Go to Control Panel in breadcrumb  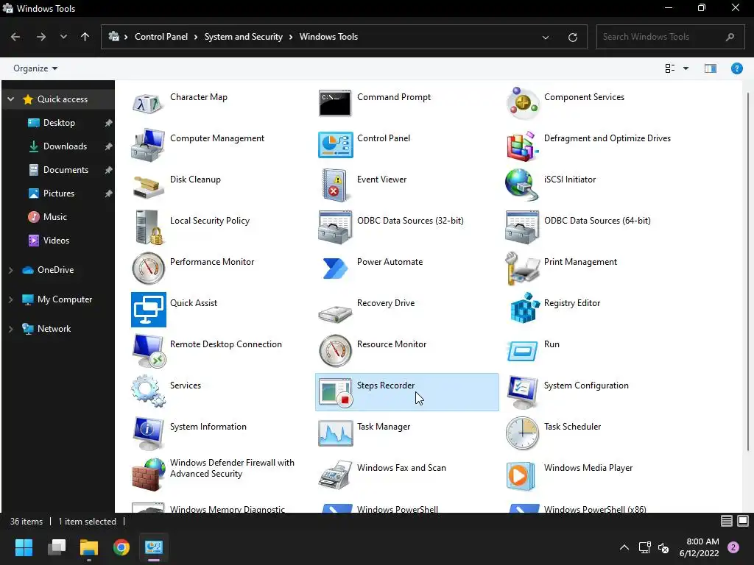point(161,37)
